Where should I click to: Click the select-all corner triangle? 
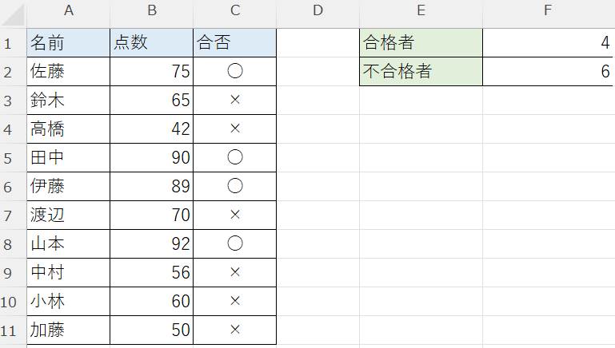[x=13, y=14]
